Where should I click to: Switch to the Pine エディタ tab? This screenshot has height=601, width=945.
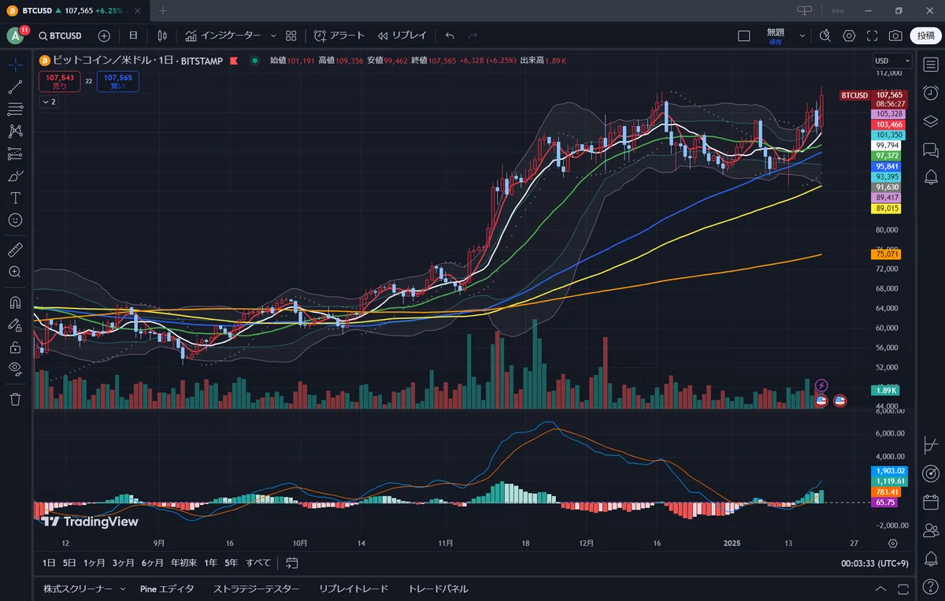[x=167, y=588]
